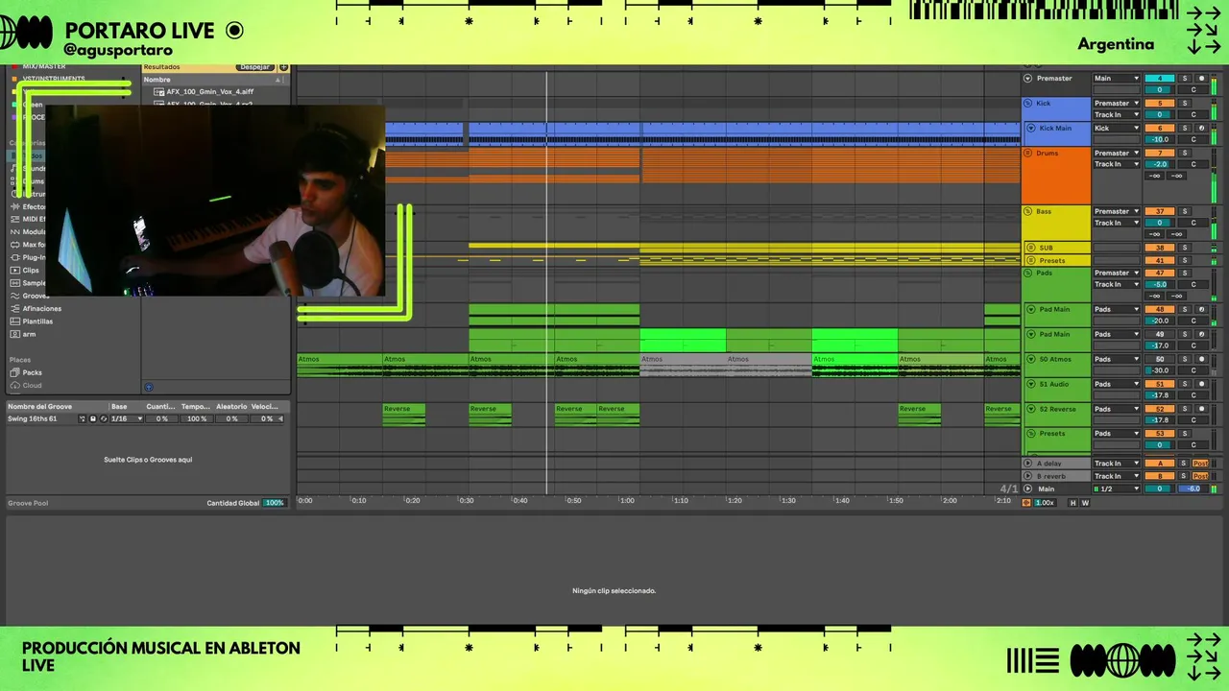The width and height of the screenshot is (1229, 691).
Task: Open the Kick Main output dropdown showing Kick
Action: (1117, 129)
